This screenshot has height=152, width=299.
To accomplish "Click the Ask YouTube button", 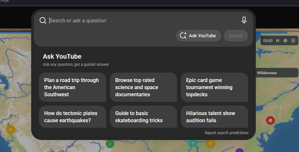I will tap(198, 36).
